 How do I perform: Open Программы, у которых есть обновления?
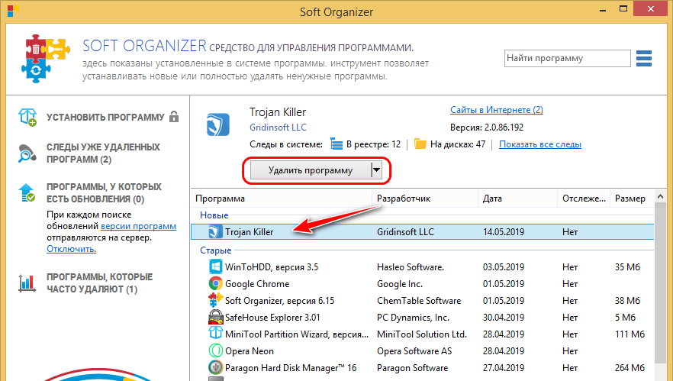point(105,193)
